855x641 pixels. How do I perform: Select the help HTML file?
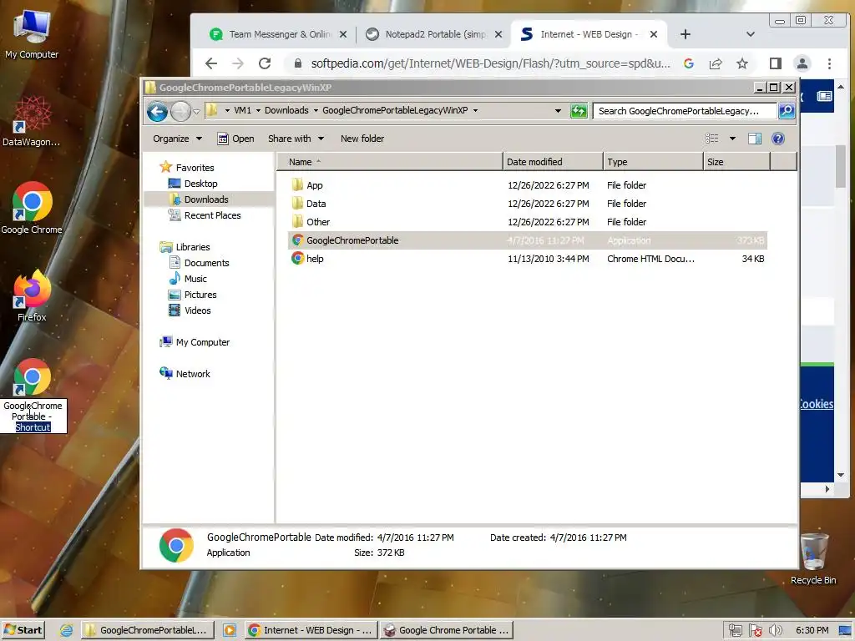pos(528,259)
